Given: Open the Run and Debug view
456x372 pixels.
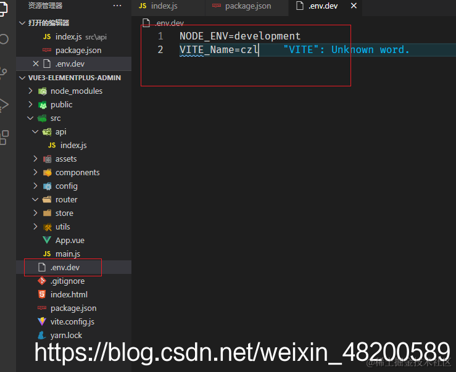Looking at the screenshot, I should click(4, 105).
